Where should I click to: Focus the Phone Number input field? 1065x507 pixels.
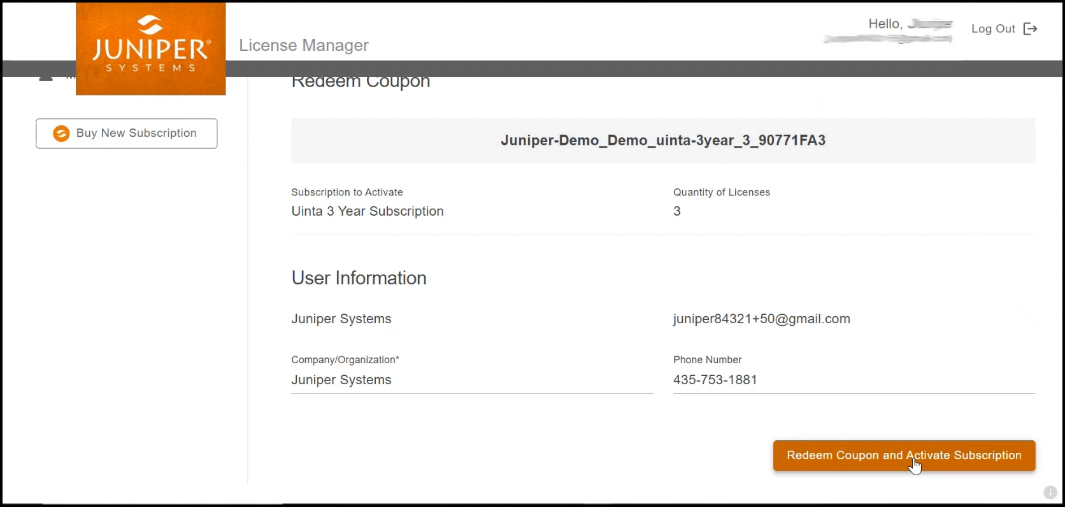pyautogui.click(x=854, y=380)
